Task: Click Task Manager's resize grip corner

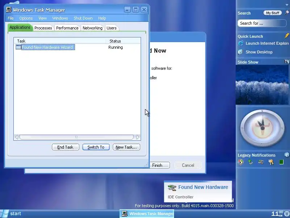Action: point(146,165)
